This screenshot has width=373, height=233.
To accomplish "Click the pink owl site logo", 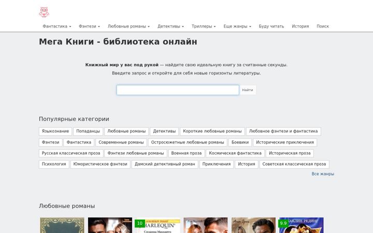I will (44, 12).
